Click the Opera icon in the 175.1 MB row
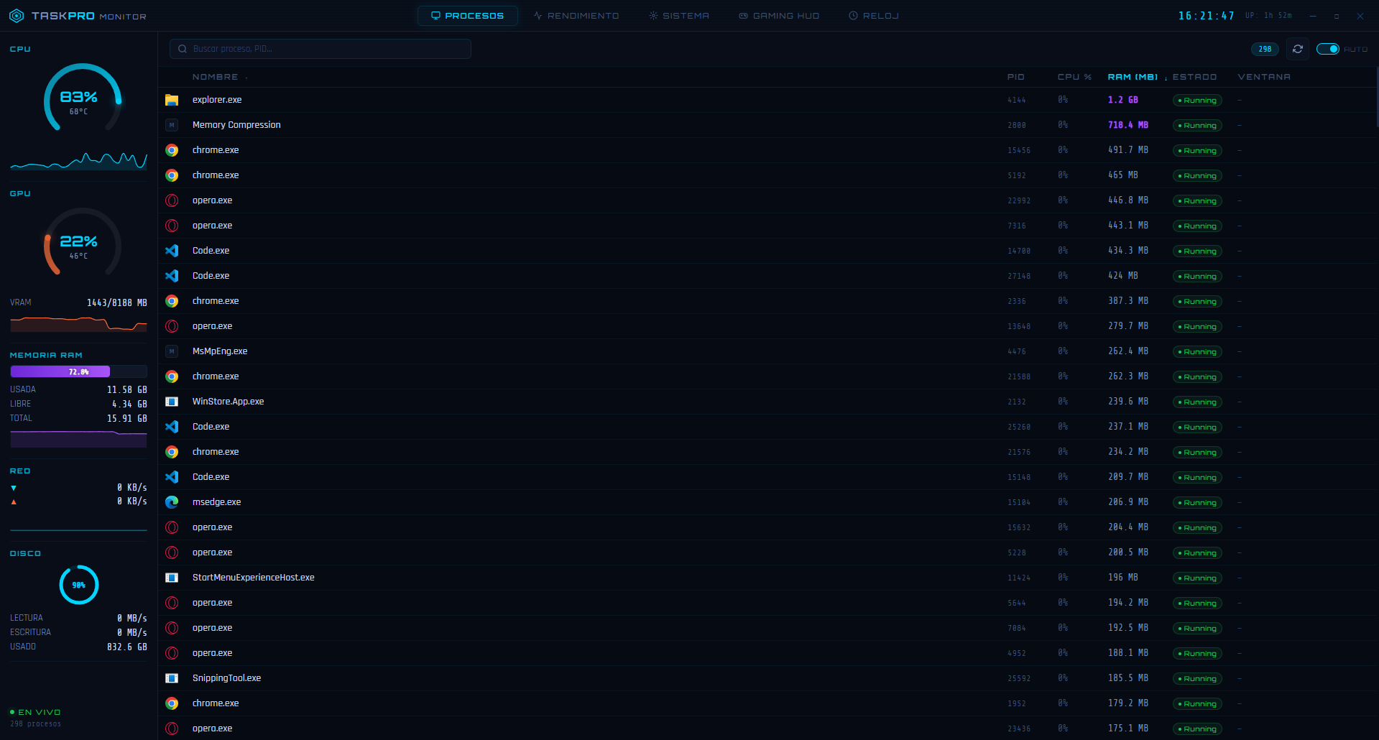The height and width of the screenshot is (740, 1379). click(x=172, y=729)
